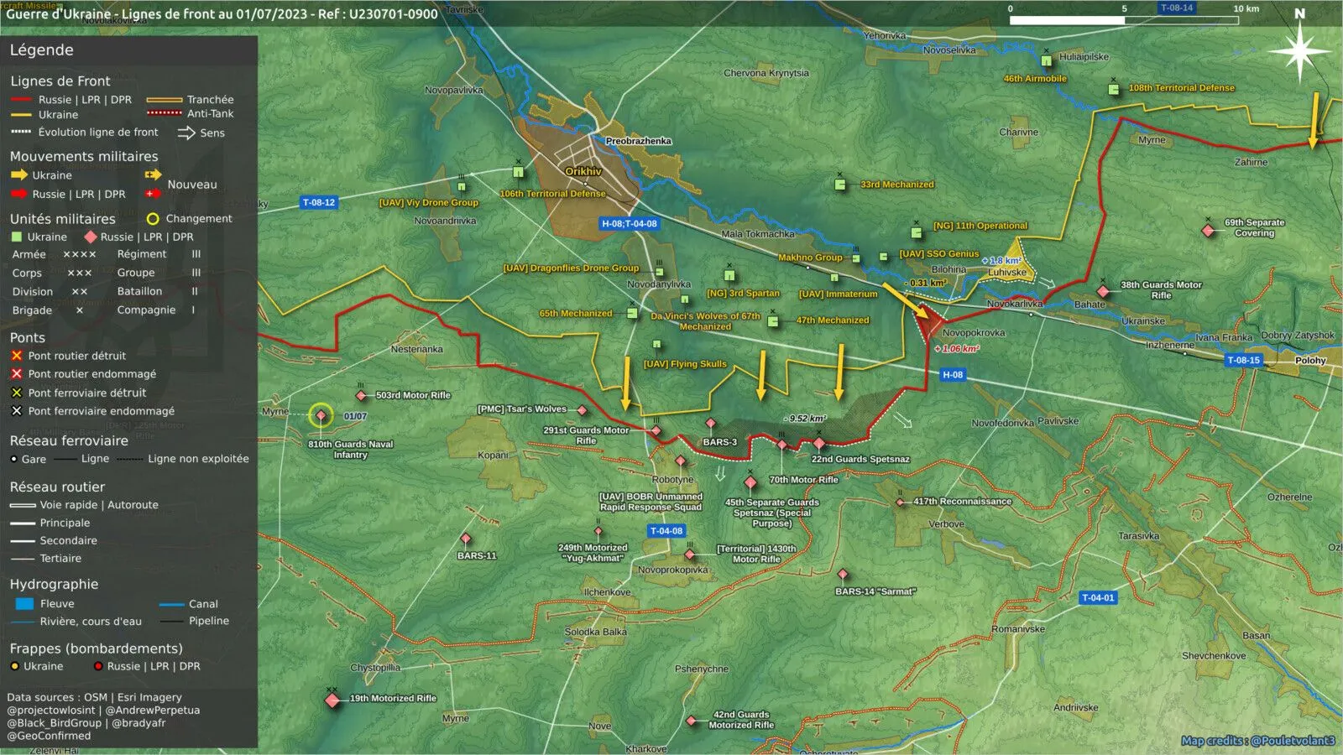Select the 42nd Guards Motorized Rifle marker
Viewport: 1343px width, 755px height.
[x=691, y=721]
